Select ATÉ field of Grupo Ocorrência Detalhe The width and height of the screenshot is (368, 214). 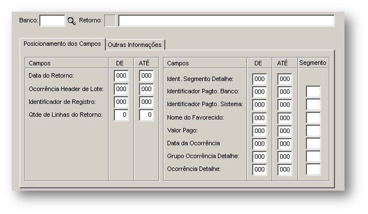(285, 156)
